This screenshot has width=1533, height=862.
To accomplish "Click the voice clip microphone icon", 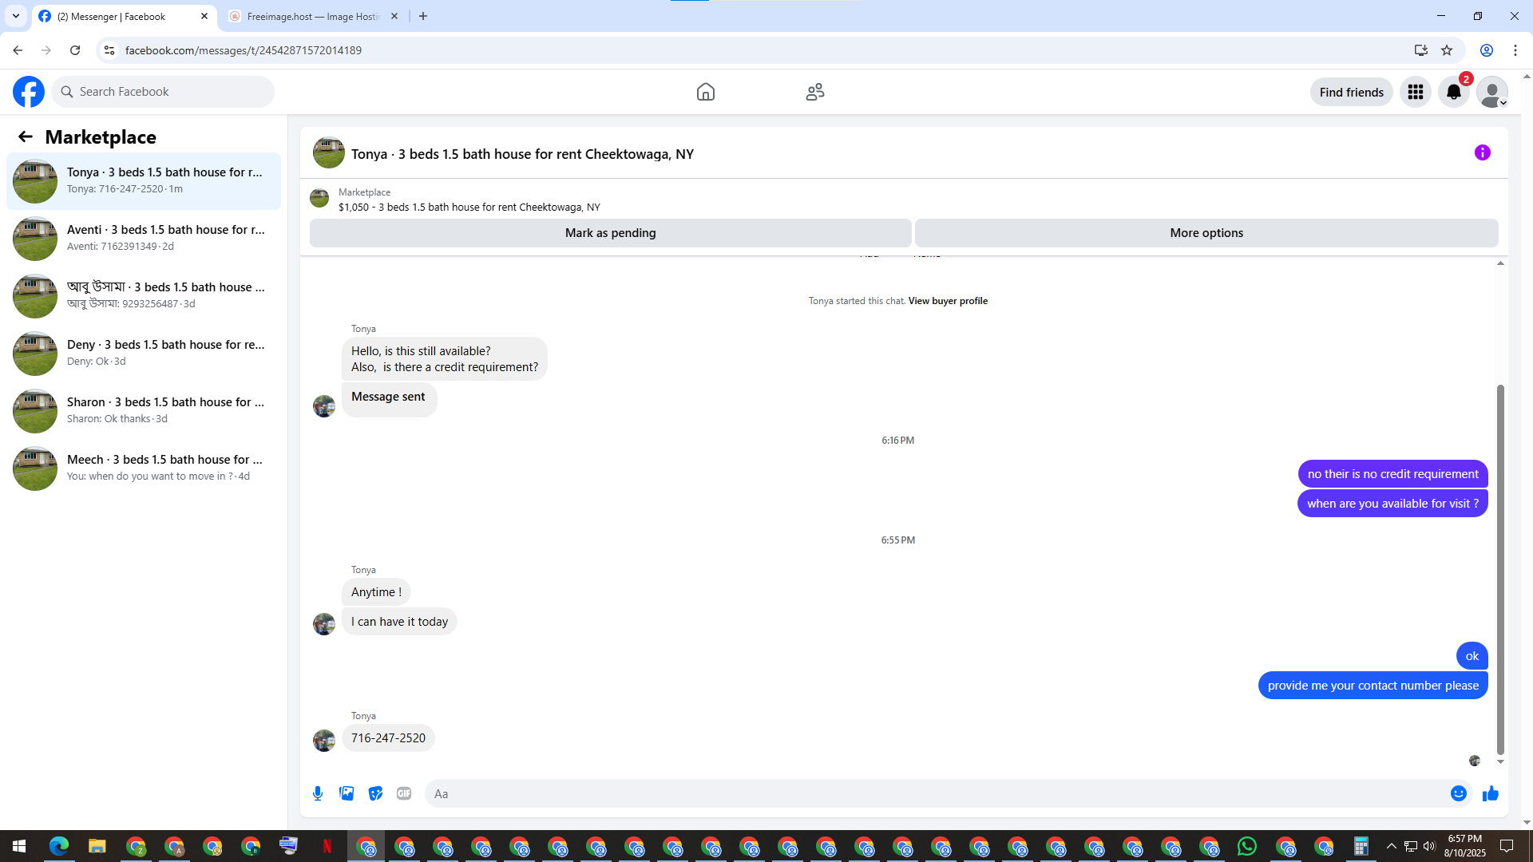I will 318,793.
